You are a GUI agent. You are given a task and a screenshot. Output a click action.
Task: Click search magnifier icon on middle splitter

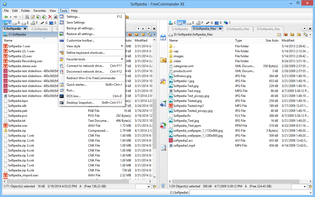[x=163, y=148]
